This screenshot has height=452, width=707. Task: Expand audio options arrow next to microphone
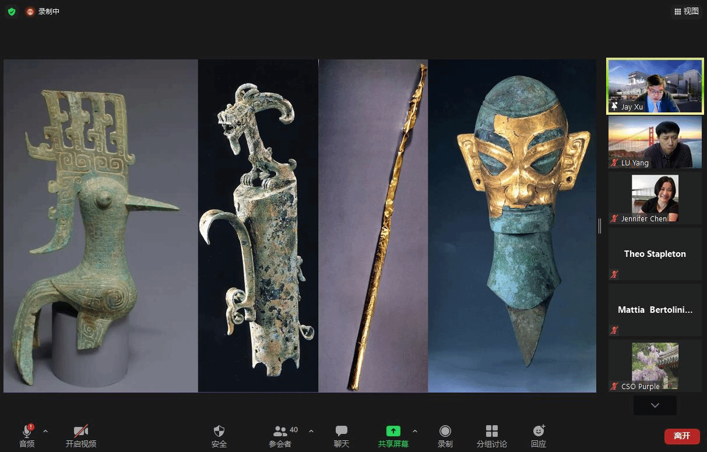[x=45, y=432]
